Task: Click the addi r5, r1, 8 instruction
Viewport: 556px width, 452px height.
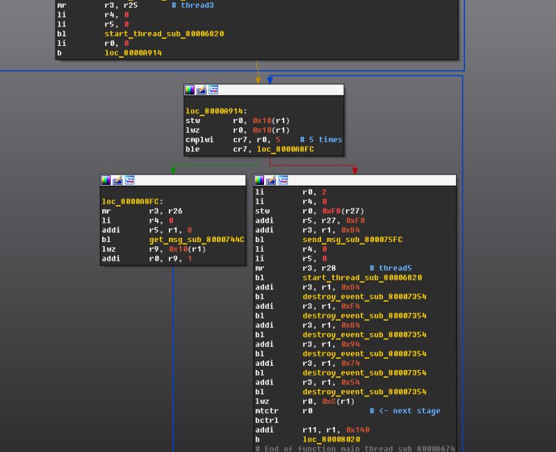Action: tap(147, 230)
